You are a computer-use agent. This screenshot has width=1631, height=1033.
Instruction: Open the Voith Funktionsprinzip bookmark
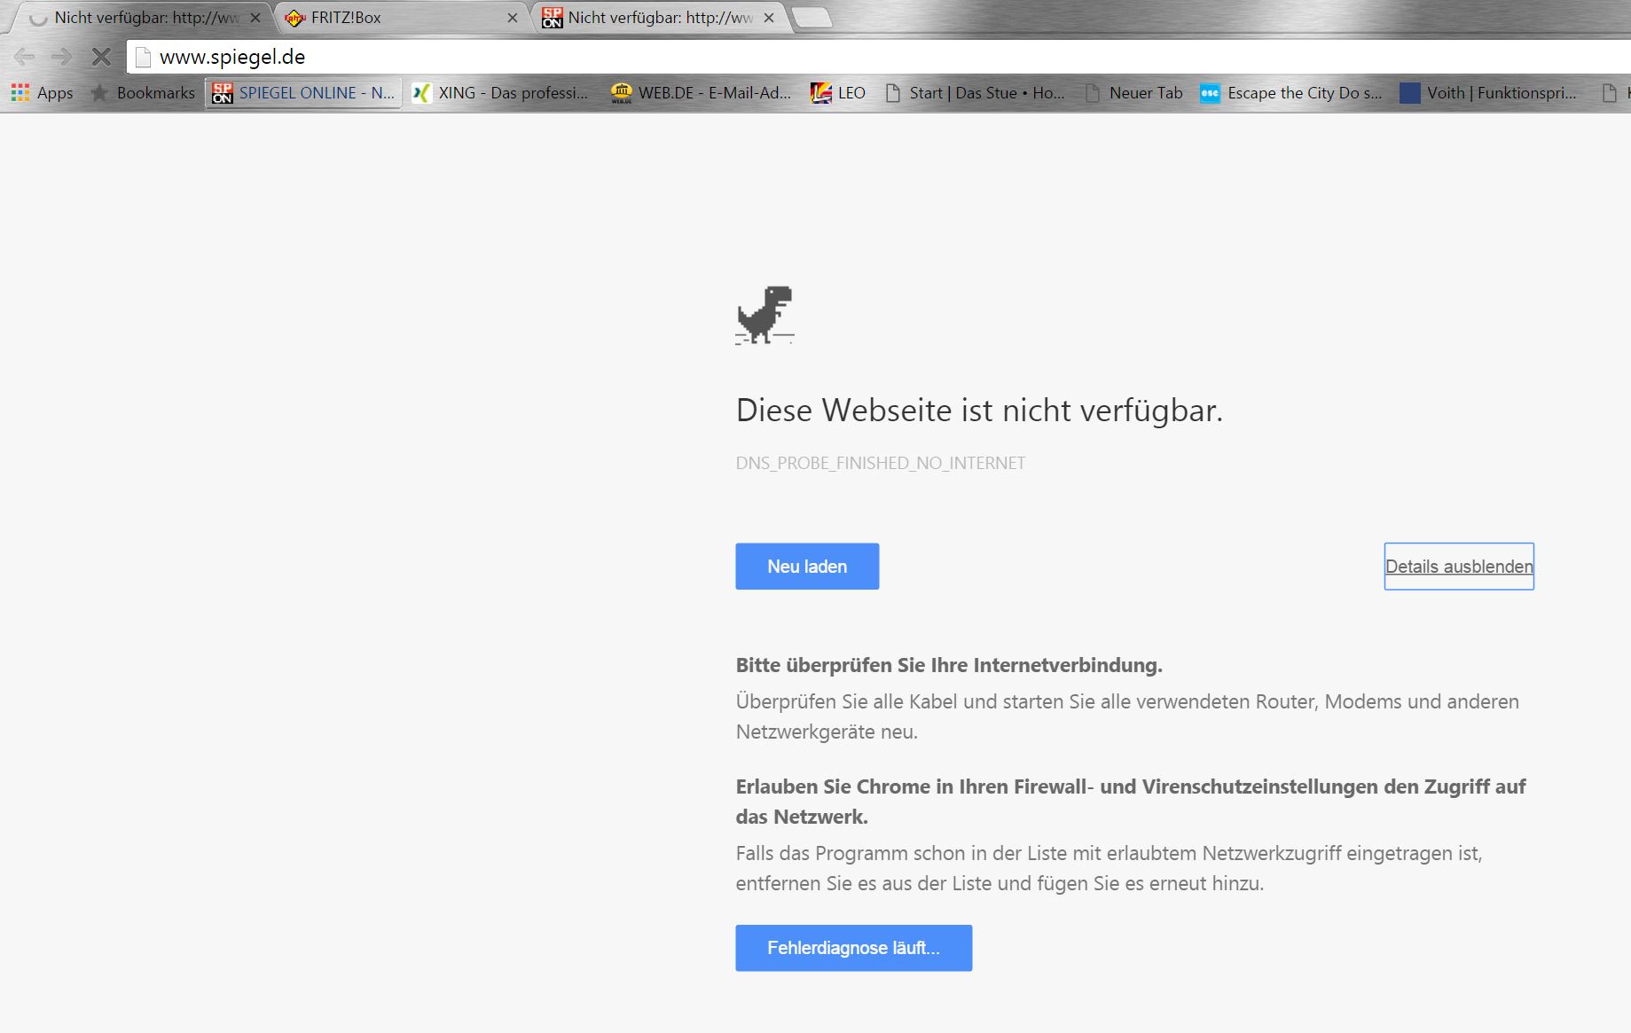pyautogui.click(x=1488, y=92)
